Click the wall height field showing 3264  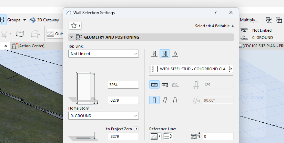point(123,84)
